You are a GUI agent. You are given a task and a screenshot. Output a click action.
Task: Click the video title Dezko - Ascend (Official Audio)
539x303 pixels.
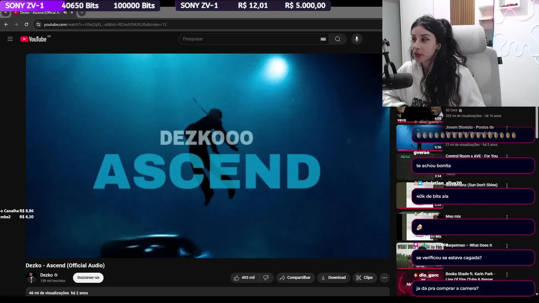pyautogui.click(x=65, y=266)
